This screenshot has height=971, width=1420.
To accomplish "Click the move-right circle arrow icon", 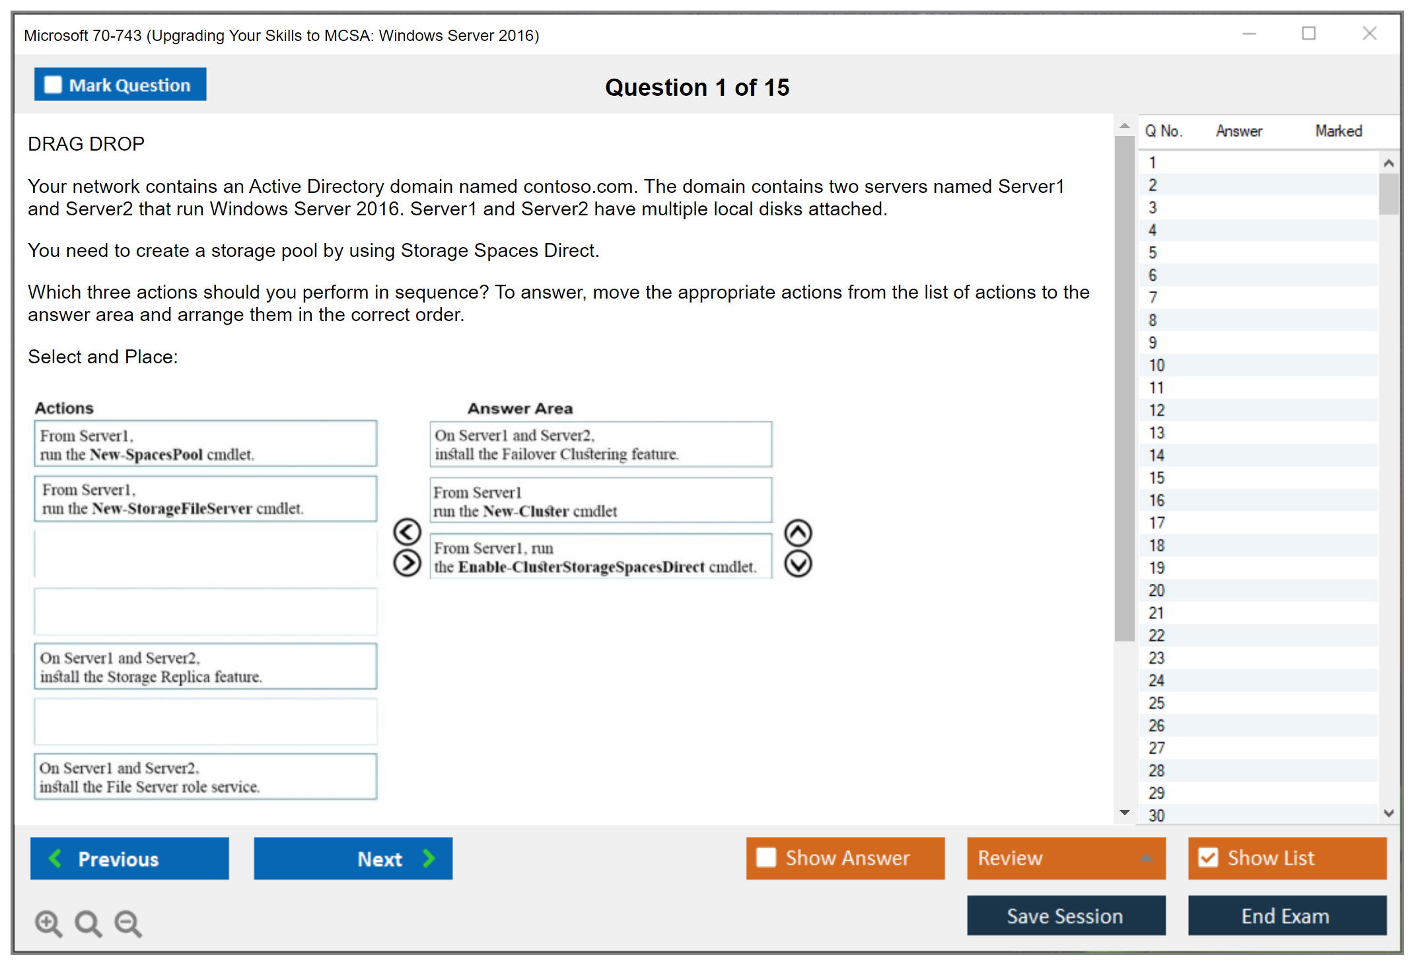I will point(407,563).
